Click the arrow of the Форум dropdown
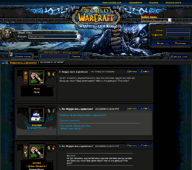The height and width of the screenshot is (170, 192). [x=78, y=36]
